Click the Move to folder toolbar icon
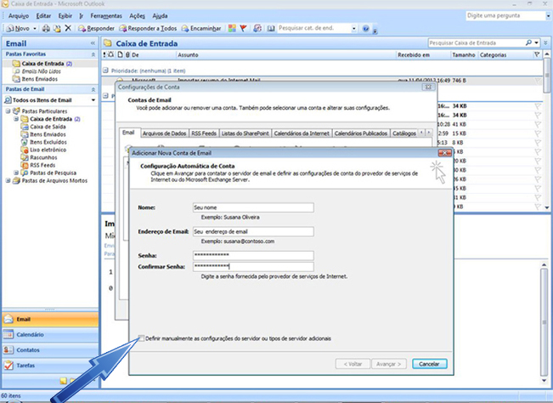Viewport: 553px width, 403px height. tap(57, 28)
